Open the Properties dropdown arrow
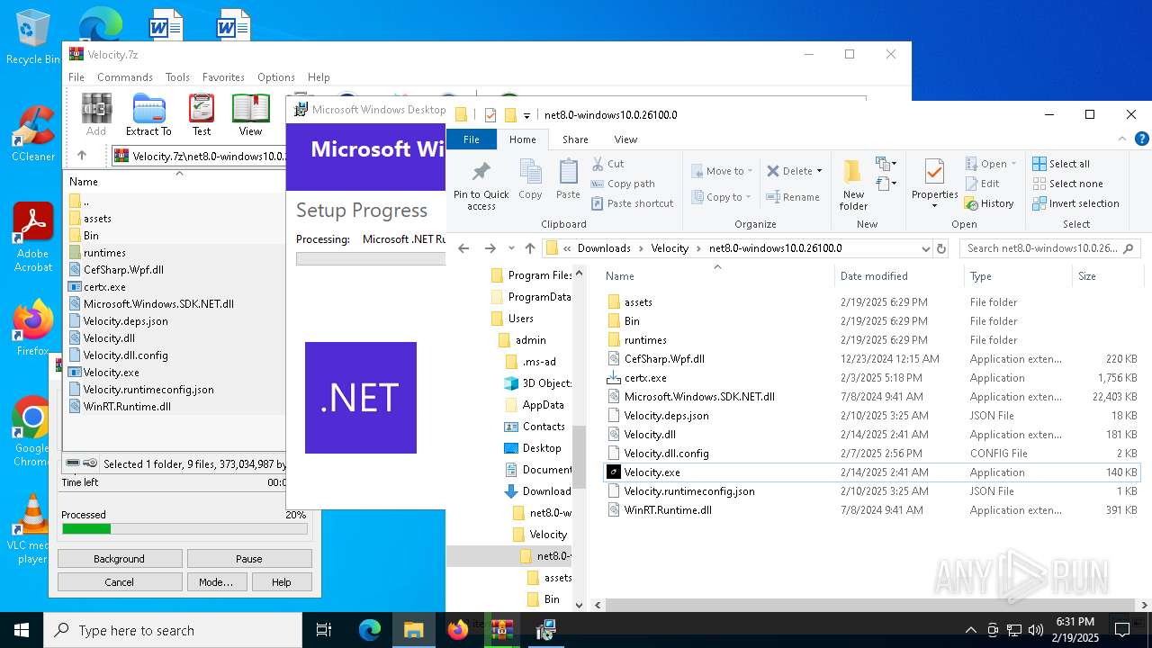1152x648 pixels. coord(934,207)
